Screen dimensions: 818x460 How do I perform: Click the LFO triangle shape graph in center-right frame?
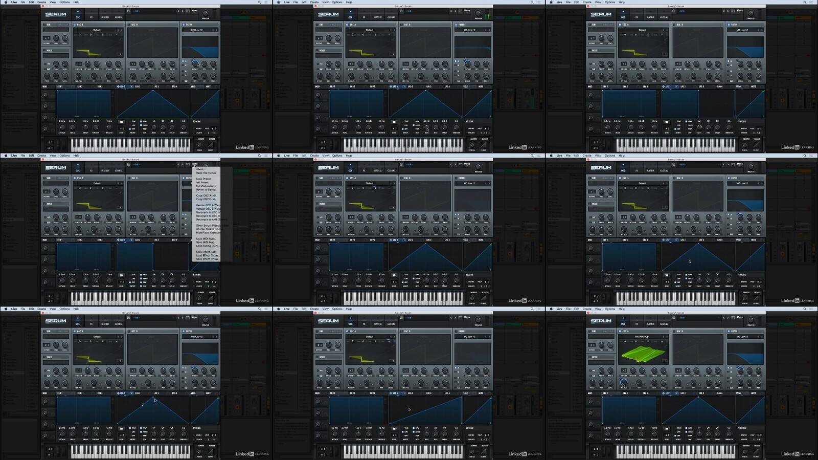tap(698, 257)
